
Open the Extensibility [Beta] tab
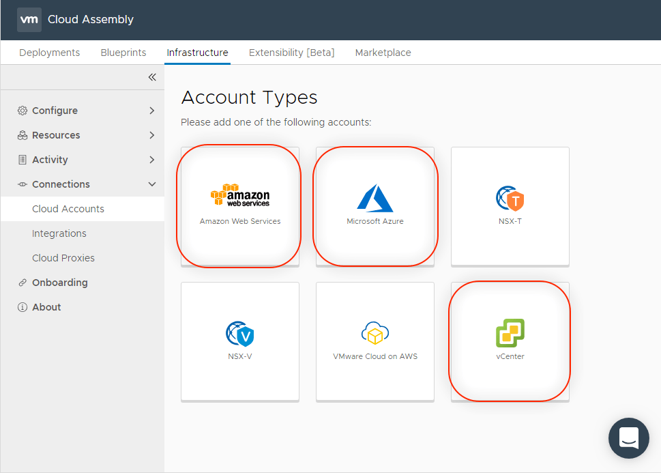coord(291,53)
